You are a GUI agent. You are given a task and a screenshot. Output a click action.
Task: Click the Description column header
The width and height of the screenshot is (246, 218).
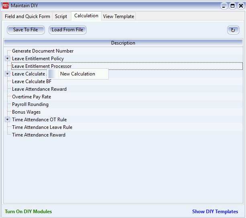(123, 43)
